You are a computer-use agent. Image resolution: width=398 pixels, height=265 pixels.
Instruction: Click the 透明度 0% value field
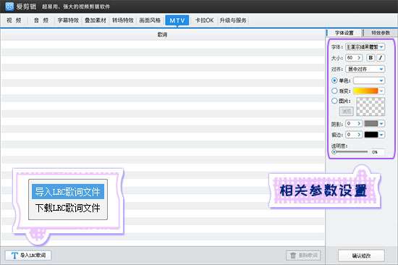[377, 152]
